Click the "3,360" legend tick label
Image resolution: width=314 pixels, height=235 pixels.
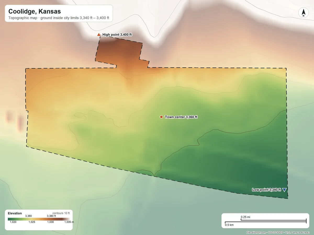click(x=28, y=216)
